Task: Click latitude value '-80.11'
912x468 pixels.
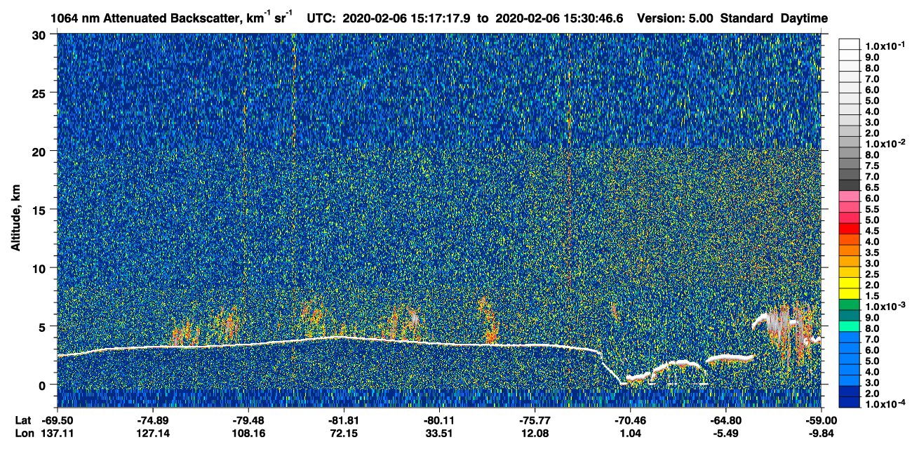Action: click(439, 420)
